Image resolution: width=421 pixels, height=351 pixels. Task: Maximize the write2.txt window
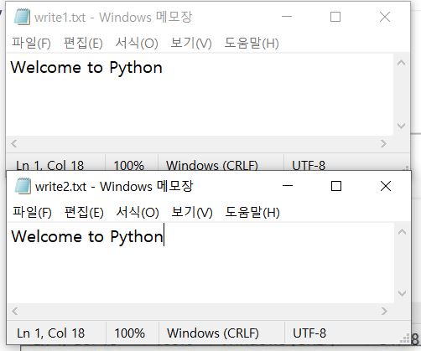pyautogui.click(x=336, y=186)
